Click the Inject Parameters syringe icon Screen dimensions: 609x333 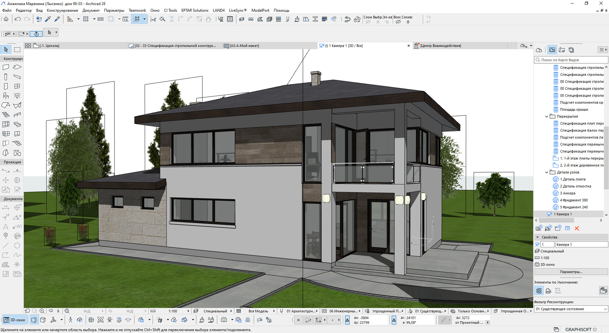(57, 19)
